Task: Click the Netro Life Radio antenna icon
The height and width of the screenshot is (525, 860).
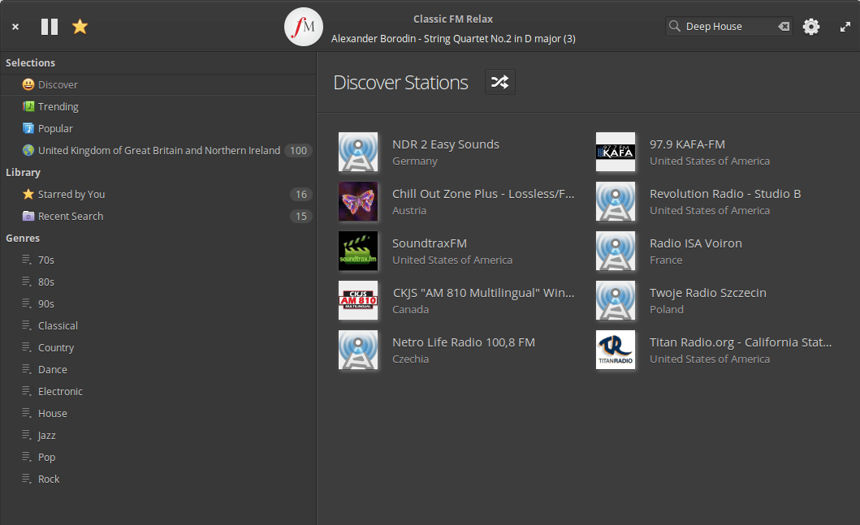Action: 358,350
